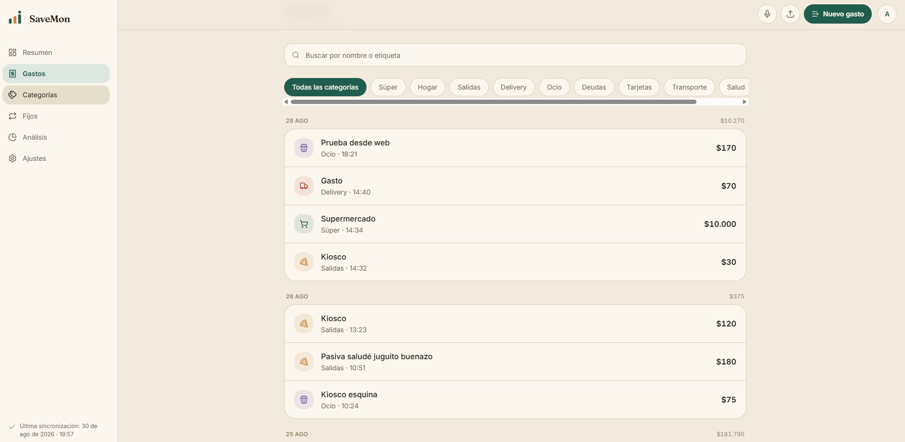Click the SaveMon logo
The image size is (905, 442).
pos(39,18)
